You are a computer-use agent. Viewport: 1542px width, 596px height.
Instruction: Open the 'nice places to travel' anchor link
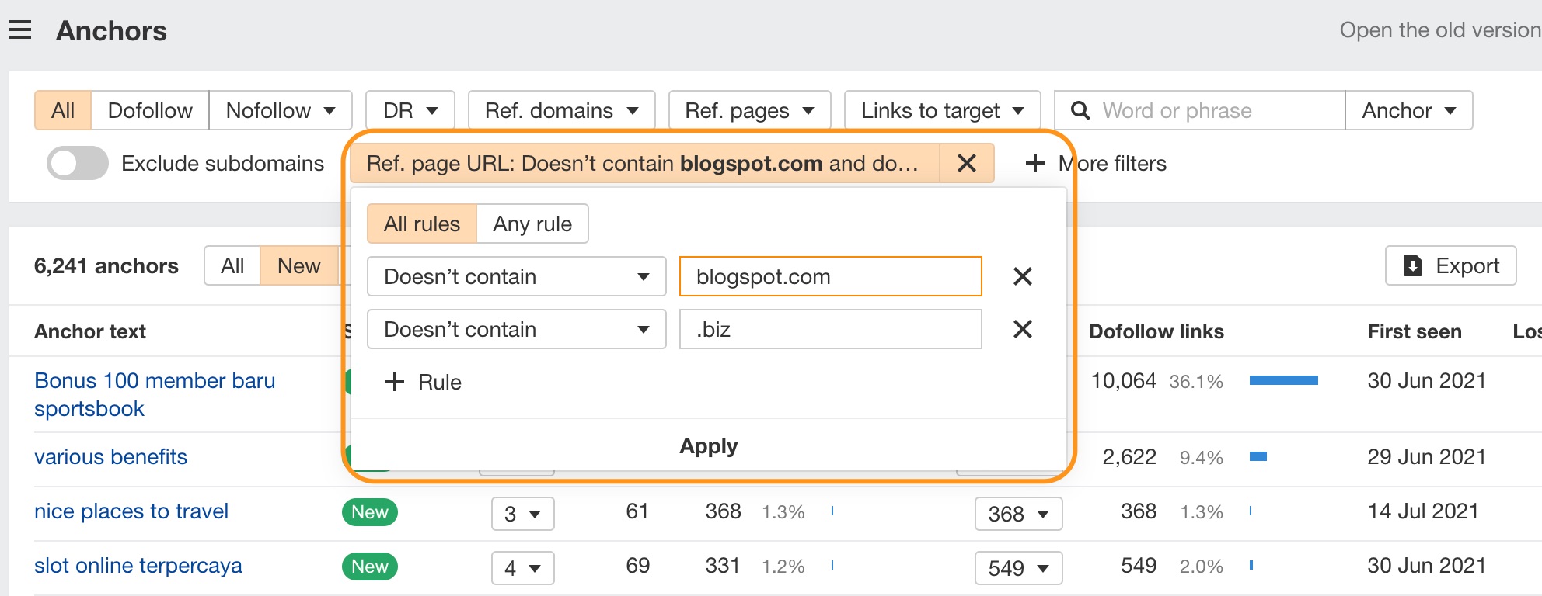[131, 511]
